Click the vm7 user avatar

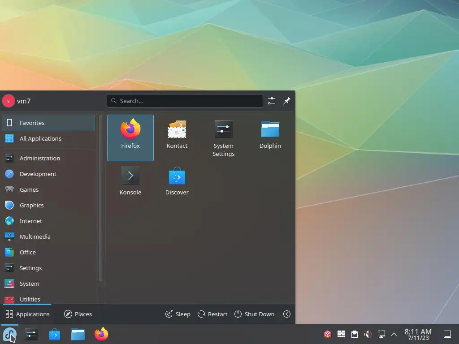coord(9,101)
